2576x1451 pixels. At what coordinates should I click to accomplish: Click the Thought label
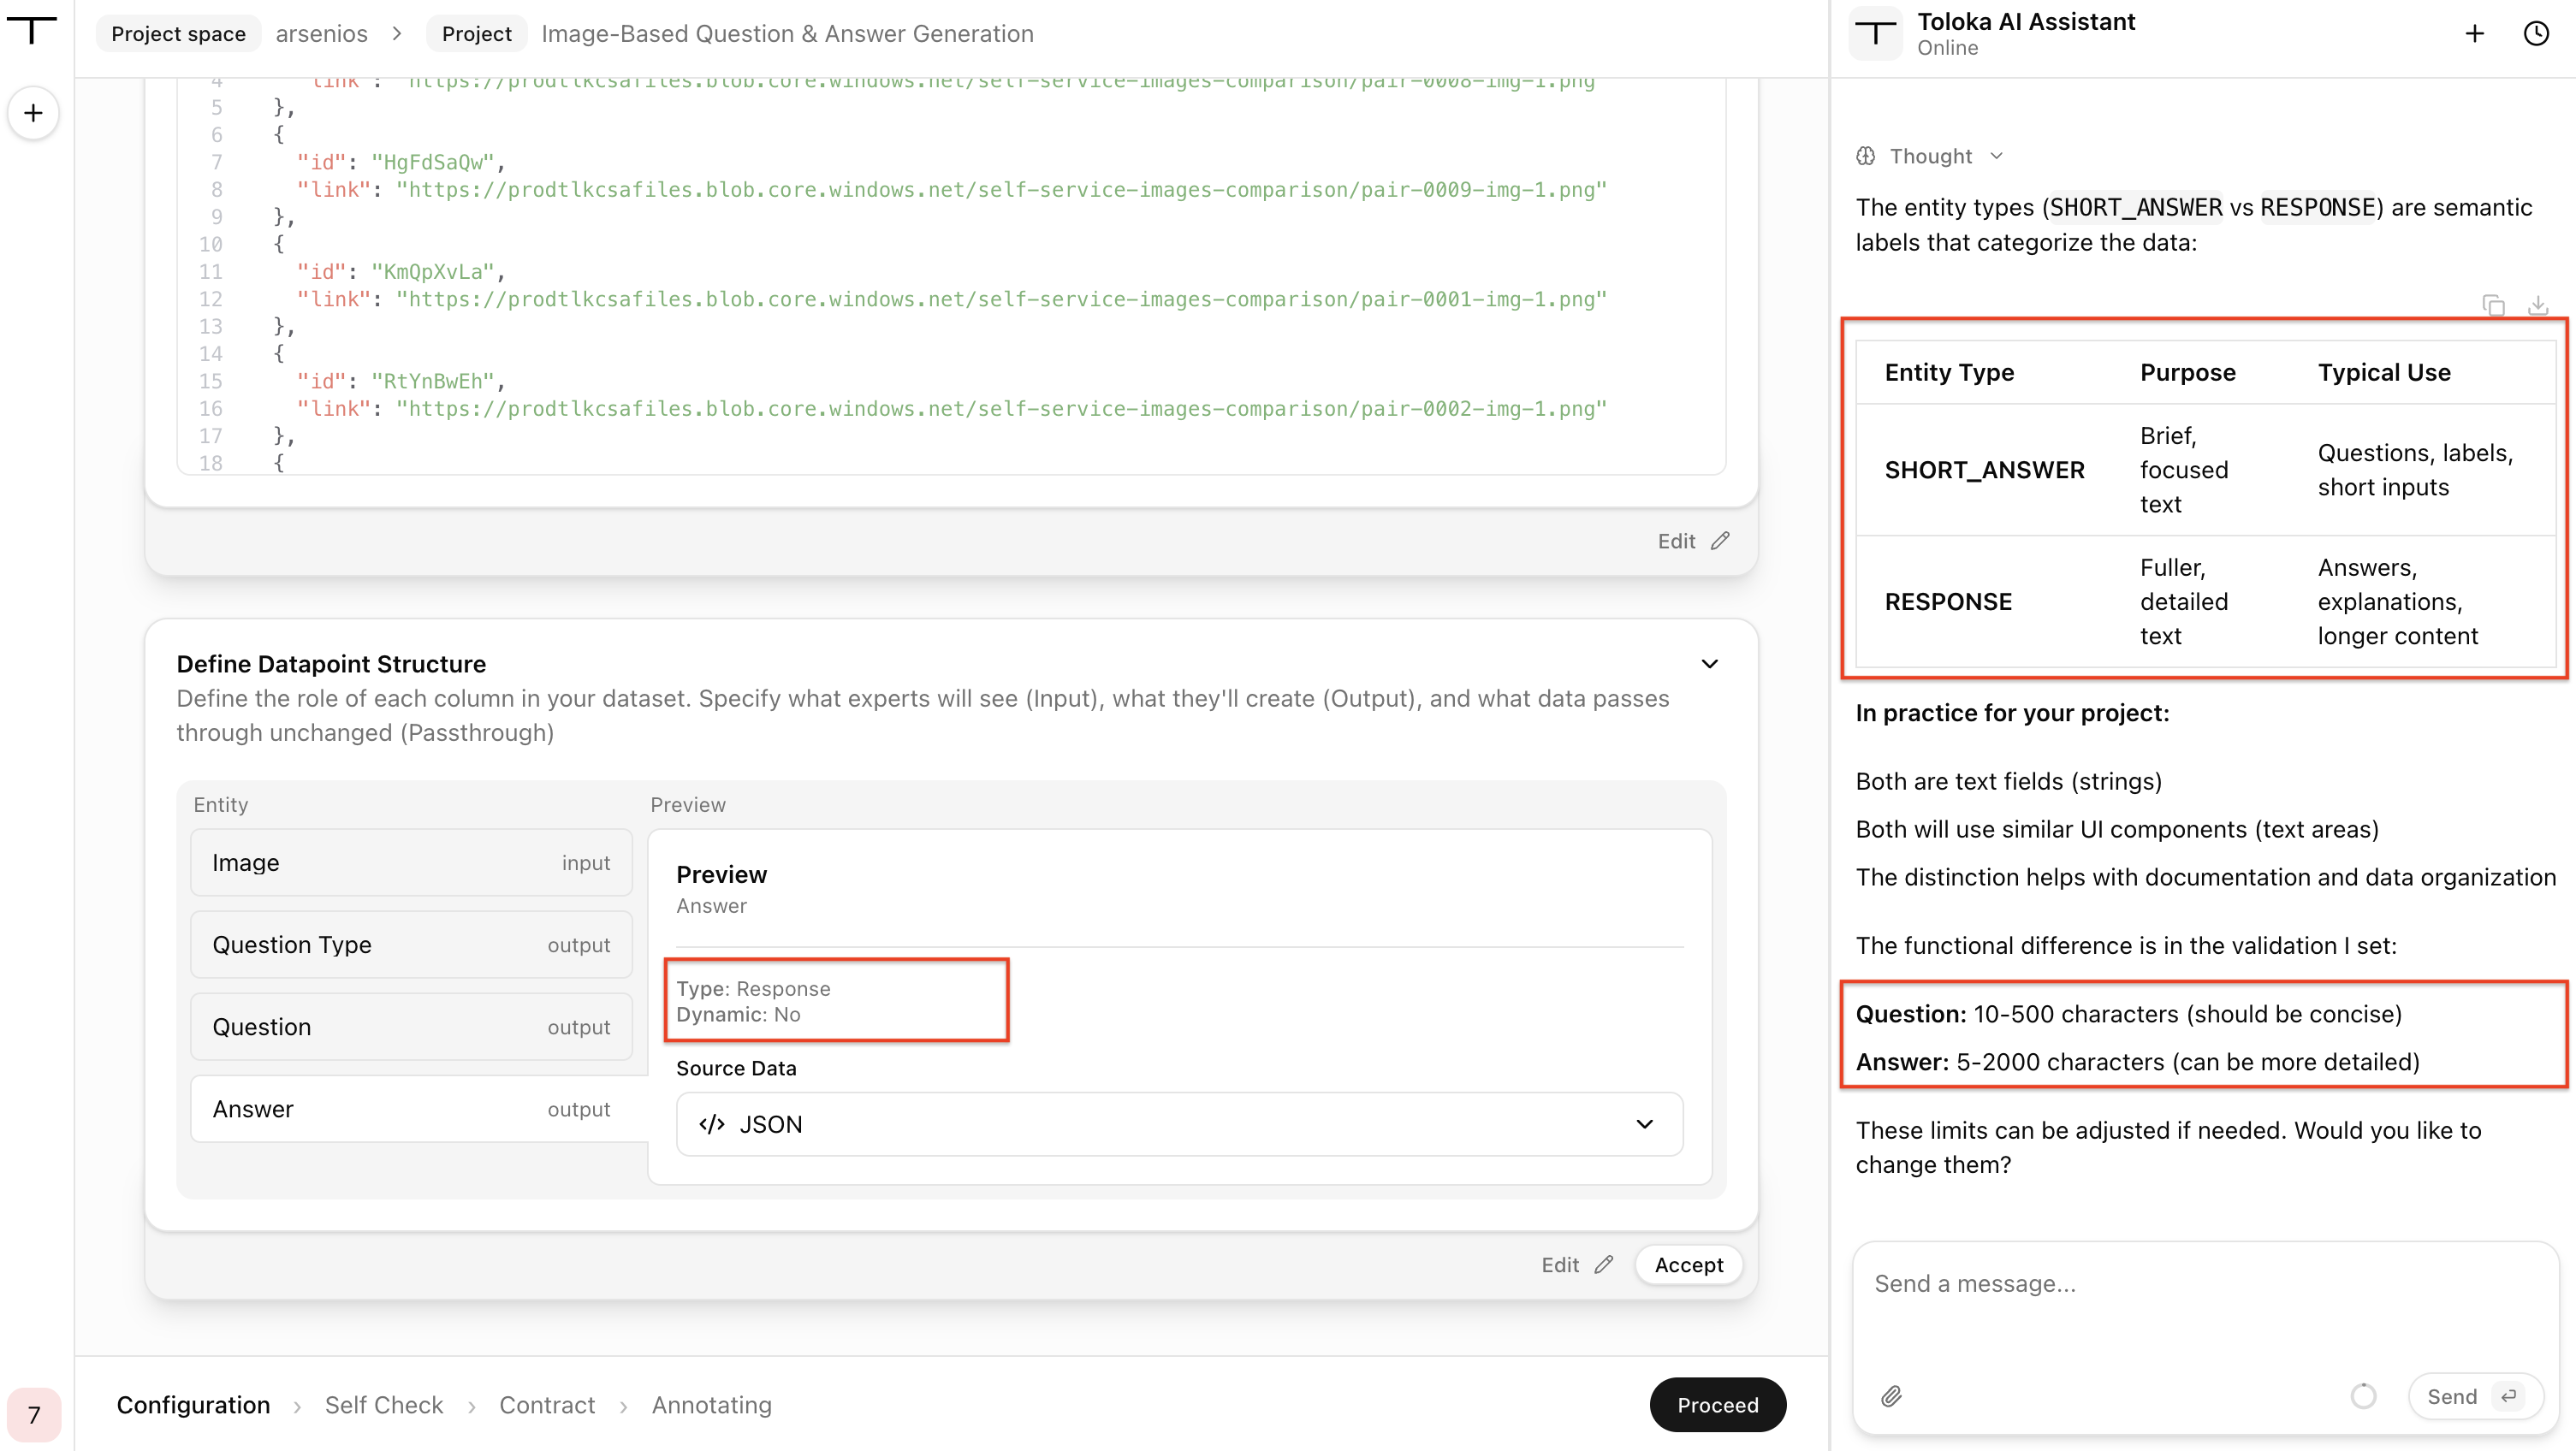[x=1930, y=156]
